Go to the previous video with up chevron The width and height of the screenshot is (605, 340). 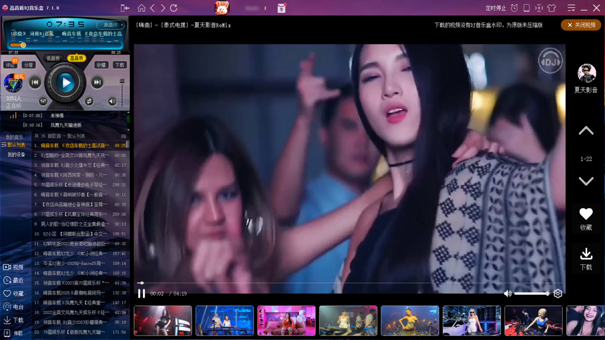(x=586, y=131)
